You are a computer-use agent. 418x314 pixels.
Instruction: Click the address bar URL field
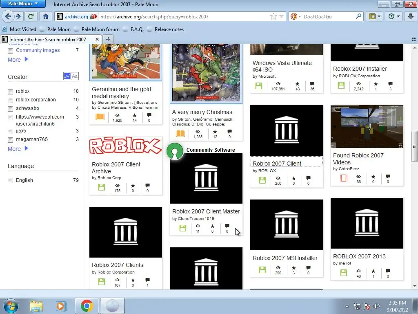[184, 16]
